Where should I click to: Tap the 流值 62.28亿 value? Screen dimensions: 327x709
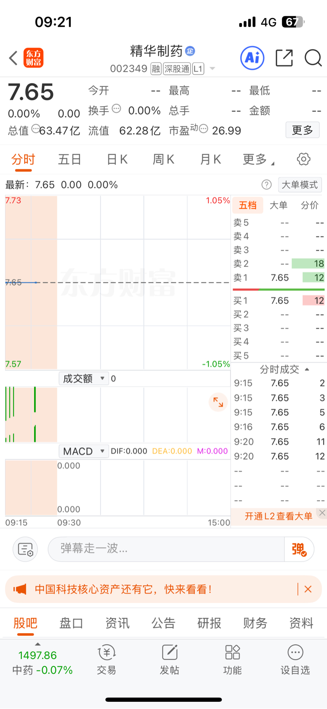pyautogui.click(x=140, y=130)
